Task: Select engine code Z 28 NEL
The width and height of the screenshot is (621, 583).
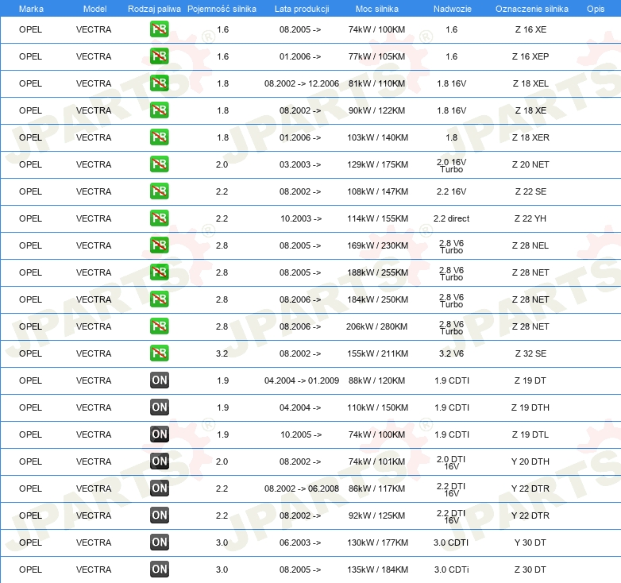Action: (530, 245)
